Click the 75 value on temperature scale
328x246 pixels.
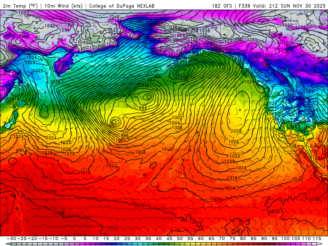tap(232, 239)
